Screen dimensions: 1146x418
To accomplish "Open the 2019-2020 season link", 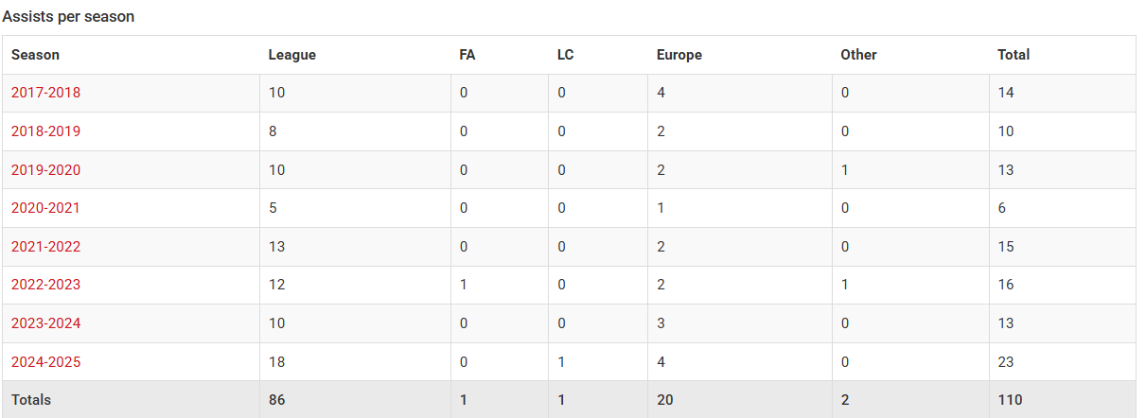I will 45,170.
